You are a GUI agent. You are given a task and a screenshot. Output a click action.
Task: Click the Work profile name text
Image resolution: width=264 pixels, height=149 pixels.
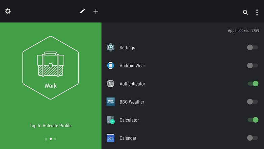[x=51, y=86]
